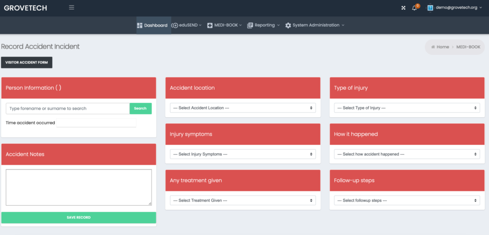
Task: Open the Select Injury Symptoms dropdown
Action: tap(243, 154)
